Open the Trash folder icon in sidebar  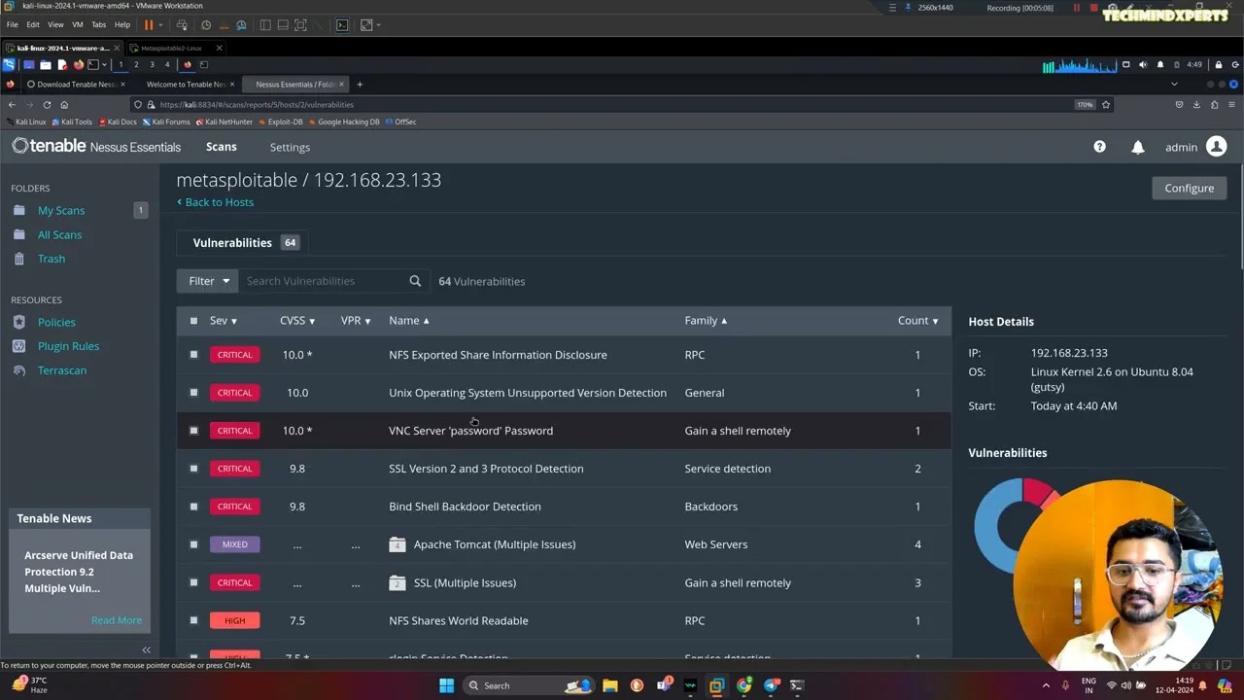click(x=18, y=259)
